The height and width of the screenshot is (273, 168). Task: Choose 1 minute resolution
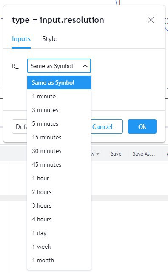(59, 96)
